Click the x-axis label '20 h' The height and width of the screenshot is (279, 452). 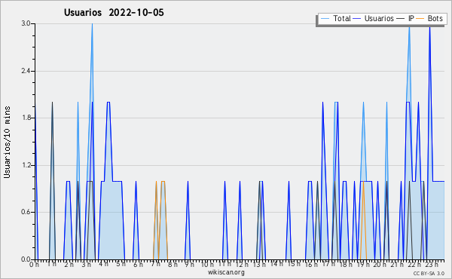coord(380,264)
